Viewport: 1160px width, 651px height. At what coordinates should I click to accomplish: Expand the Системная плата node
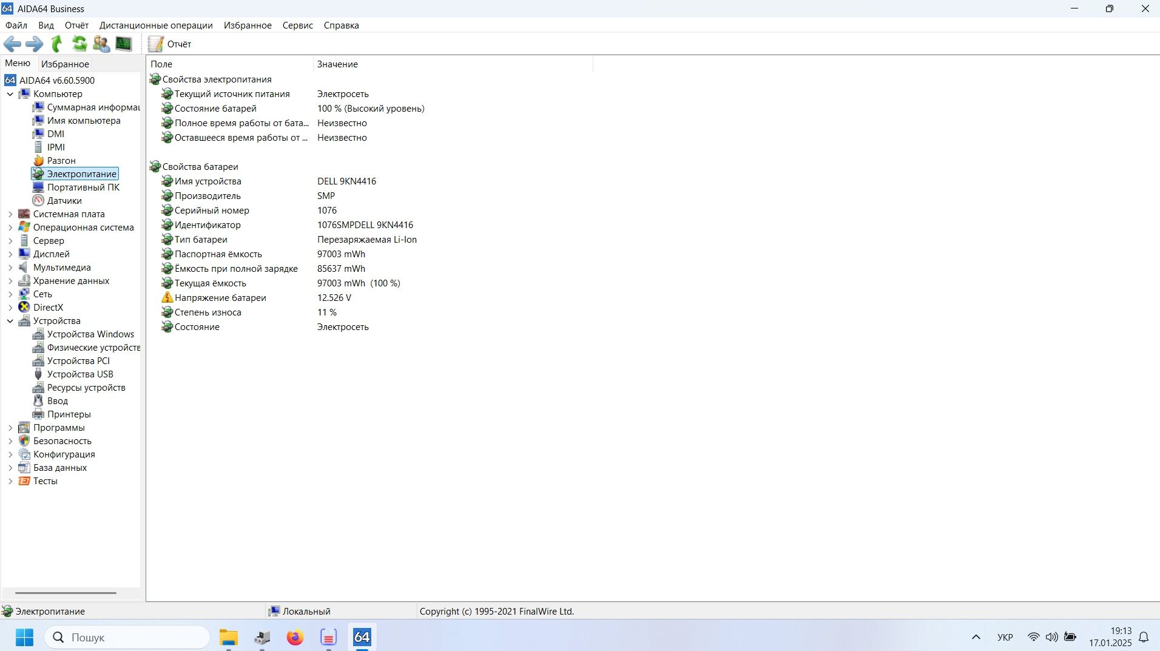click(x=10, y=214)
